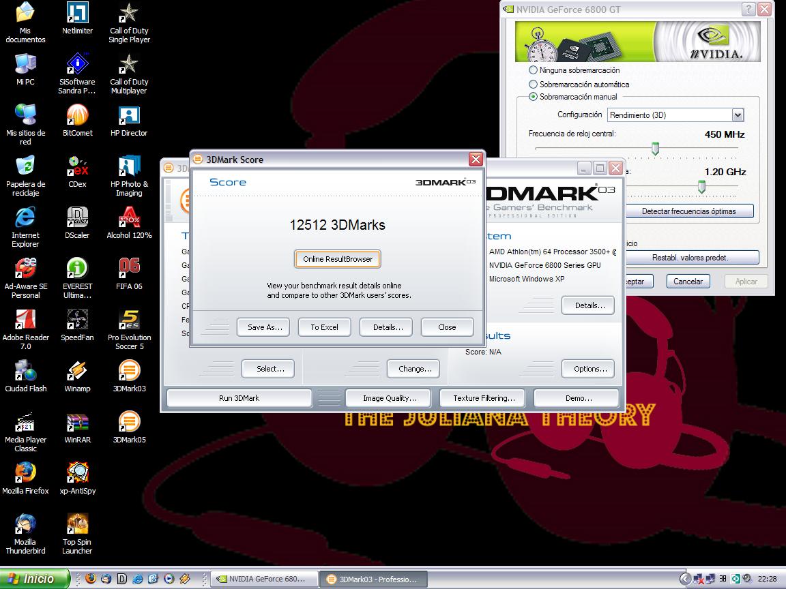Launch CDex desktop shortcut
The height and width of the screenshot is (589, 786).
77,172
